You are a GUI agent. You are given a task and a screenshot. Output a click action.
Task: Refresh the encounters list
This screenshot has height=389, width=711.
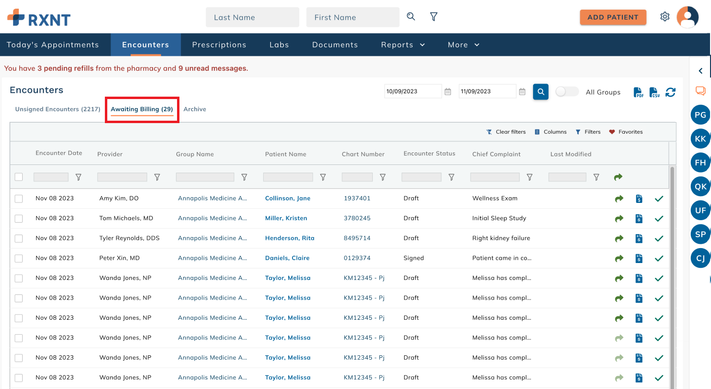[671, 92]
